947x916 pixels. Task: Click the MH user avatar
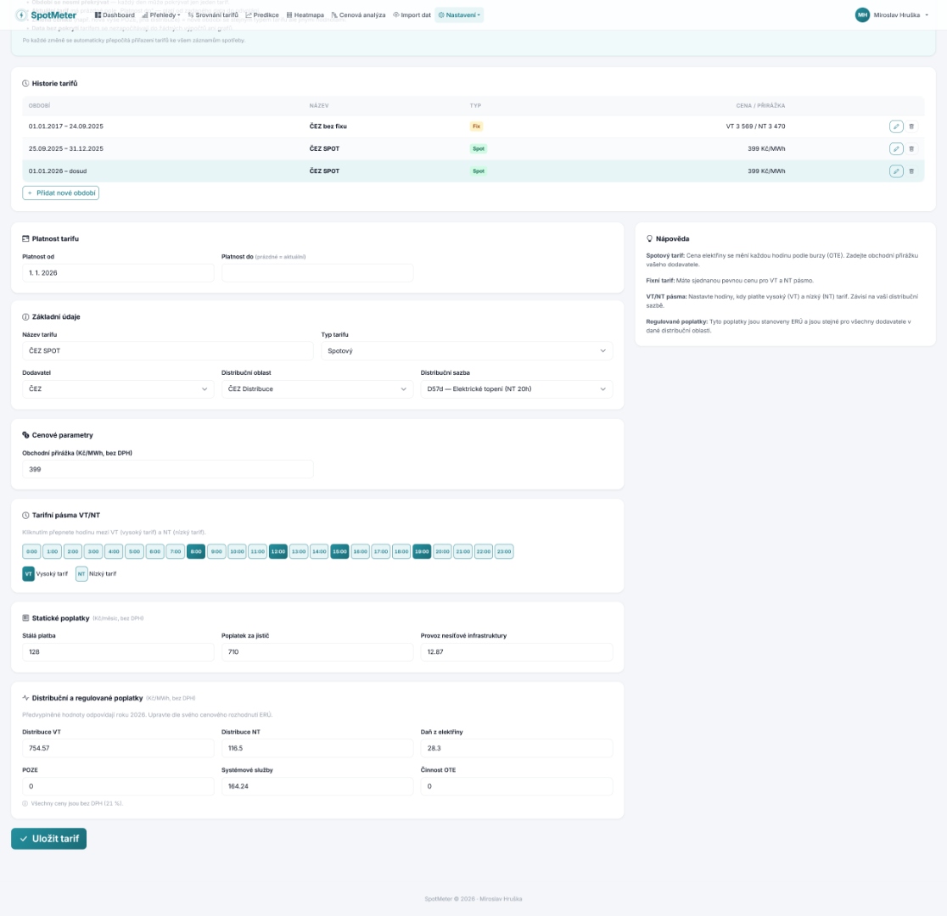point(862,14)
